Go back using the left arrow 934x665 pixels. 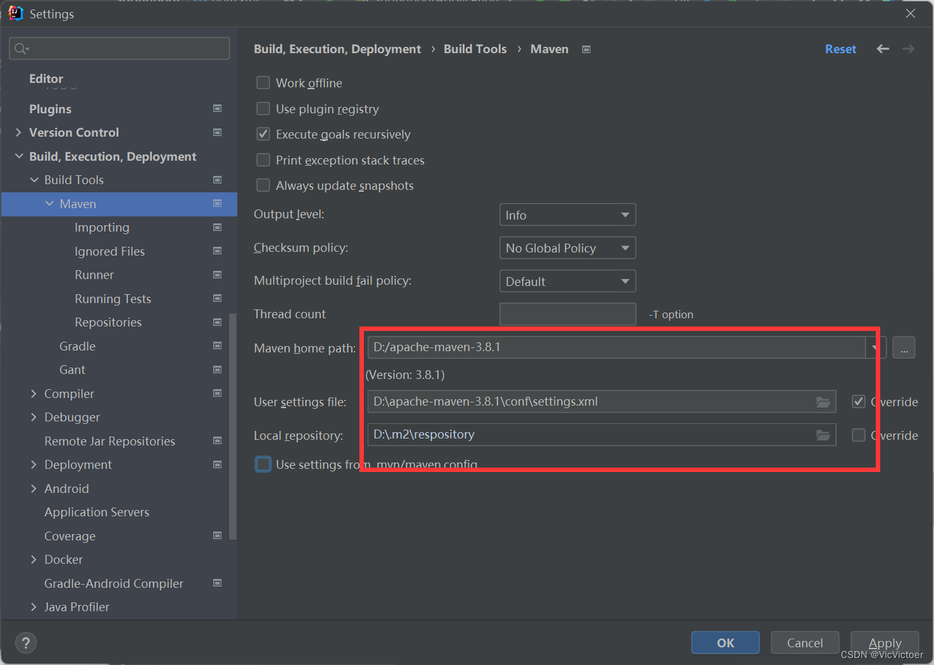click(x=883, y=49)
